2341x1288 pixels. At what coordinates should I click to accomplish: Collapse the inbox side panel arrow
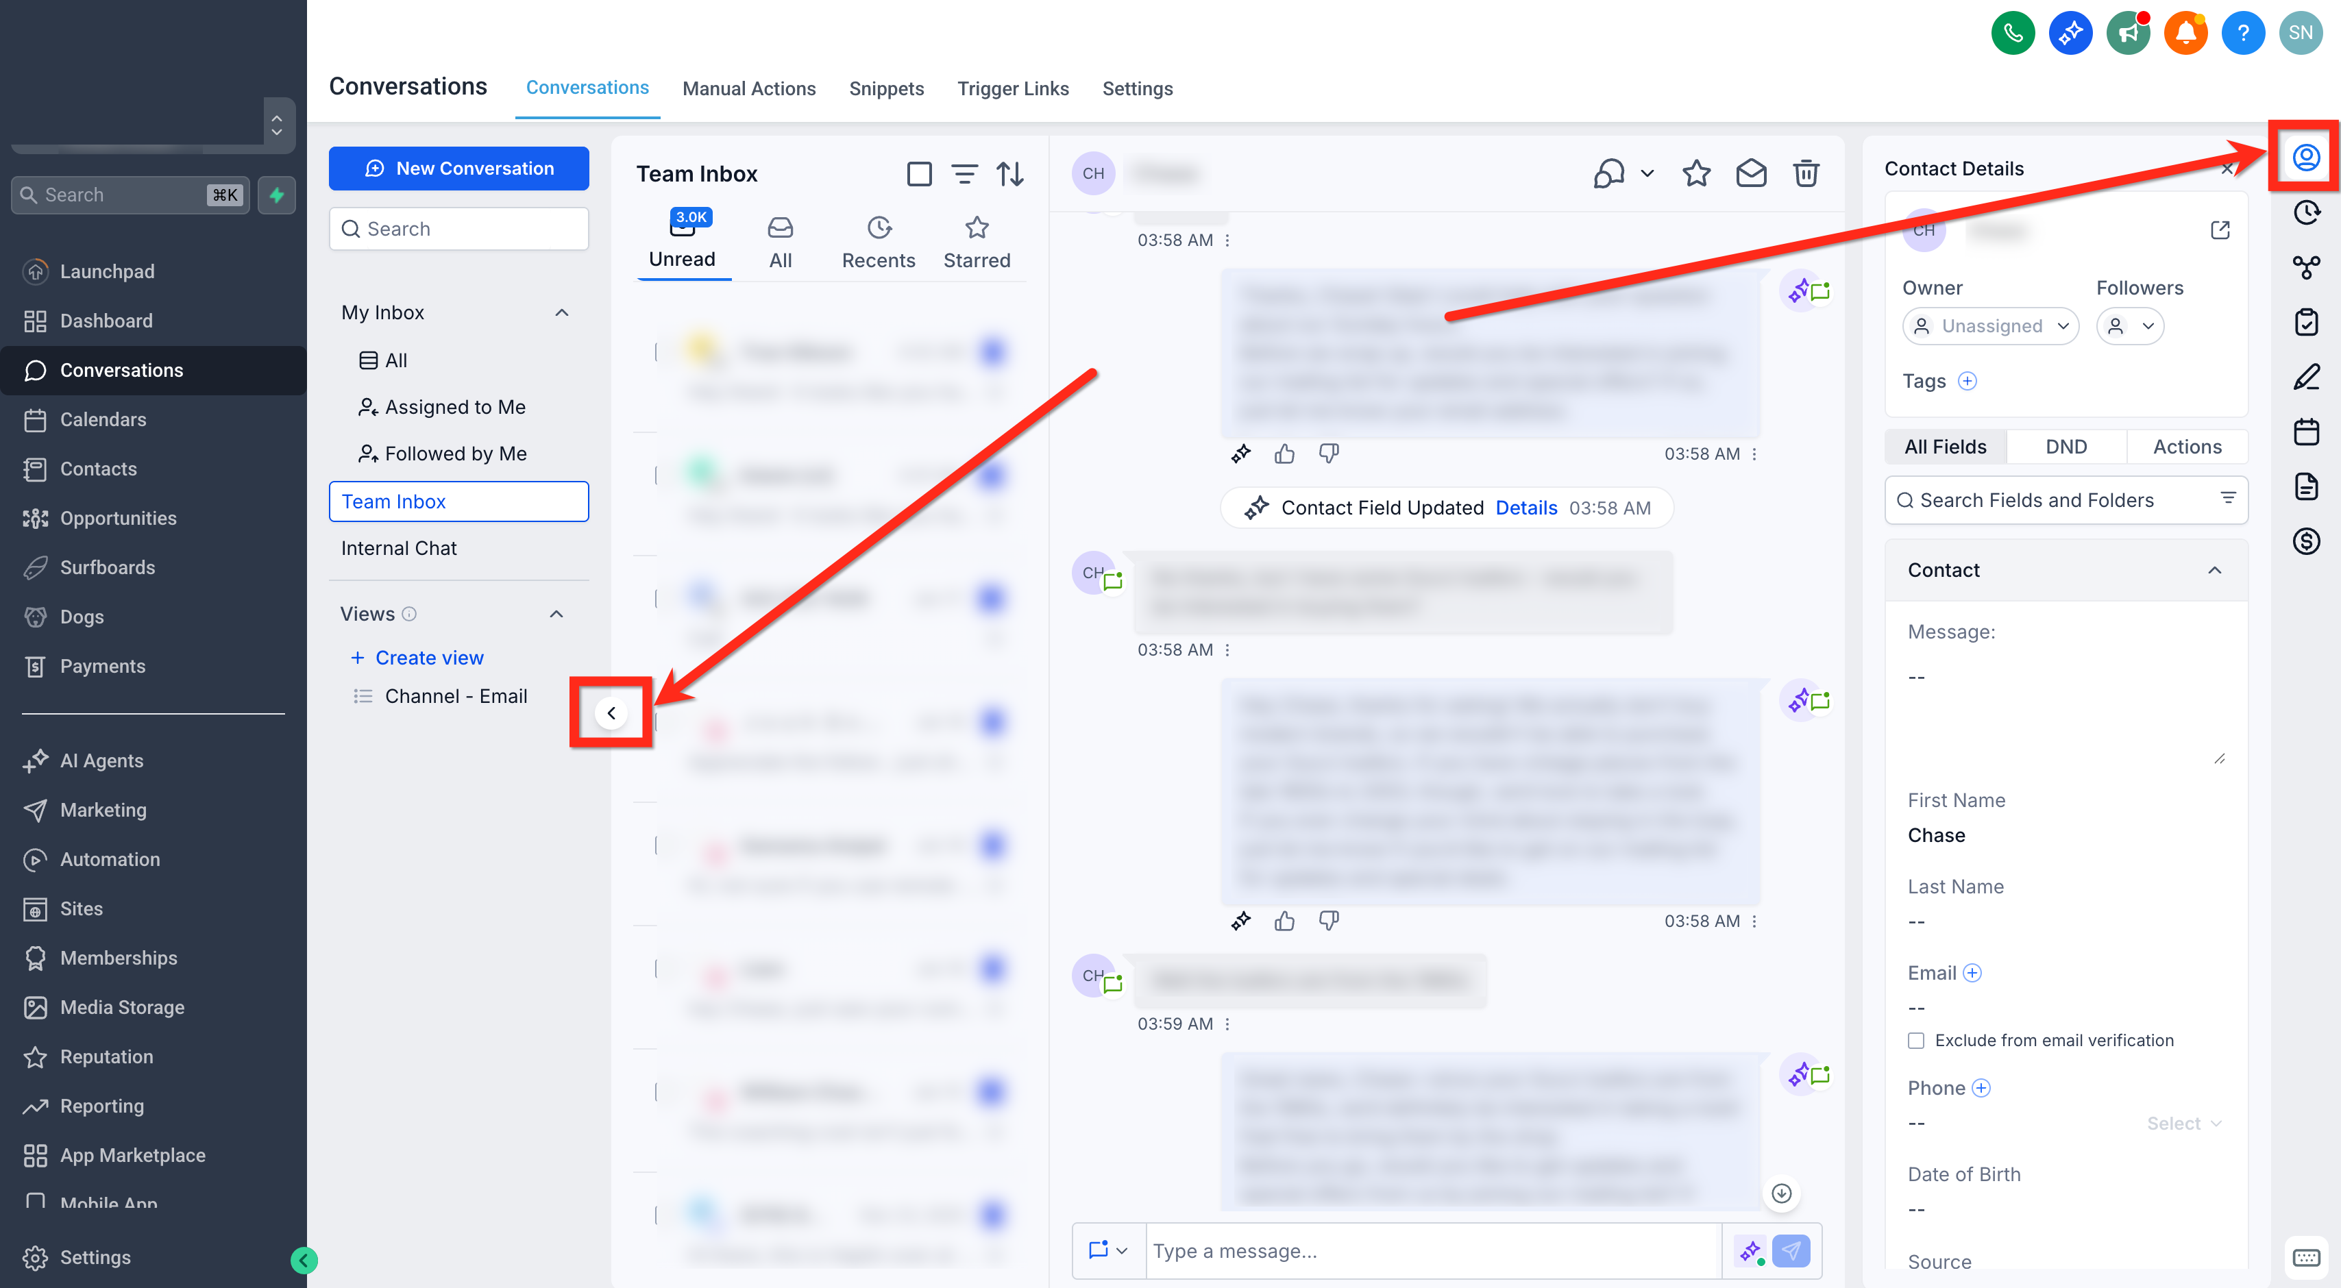click(611, 713)
